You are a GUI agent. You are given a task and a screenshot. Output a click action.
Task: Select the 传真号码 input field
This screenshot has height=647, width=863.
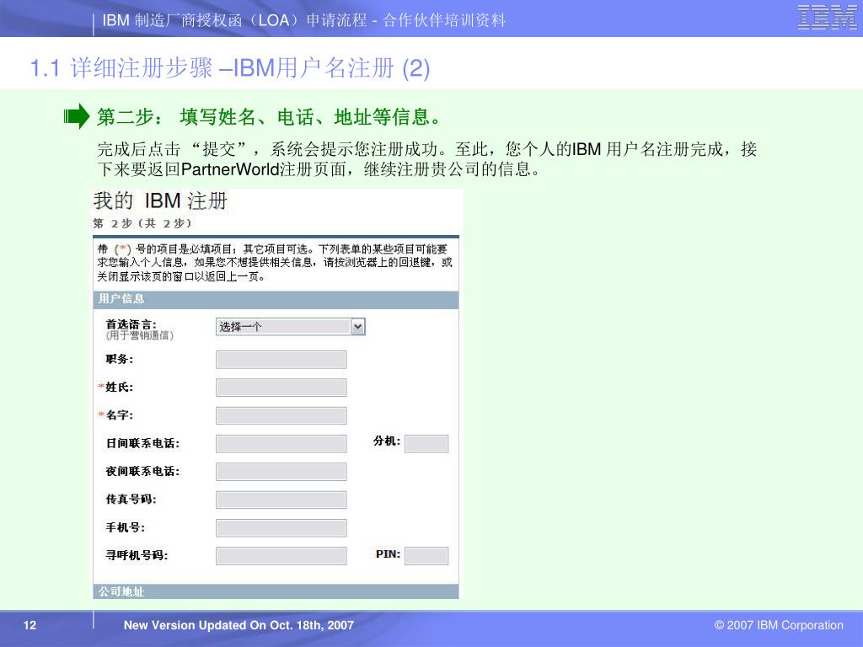coord(281,500)
